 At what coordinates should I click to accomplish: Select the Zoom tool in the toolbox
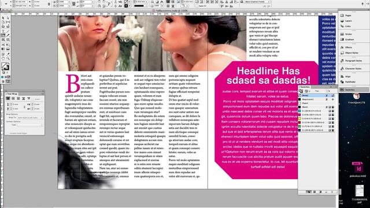(x=8, y=58)
